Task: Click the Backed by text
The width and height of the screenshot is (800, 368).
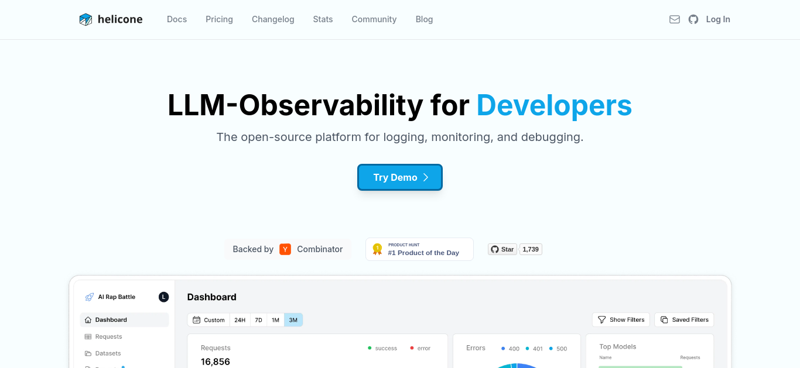Action: coord(253,249)
